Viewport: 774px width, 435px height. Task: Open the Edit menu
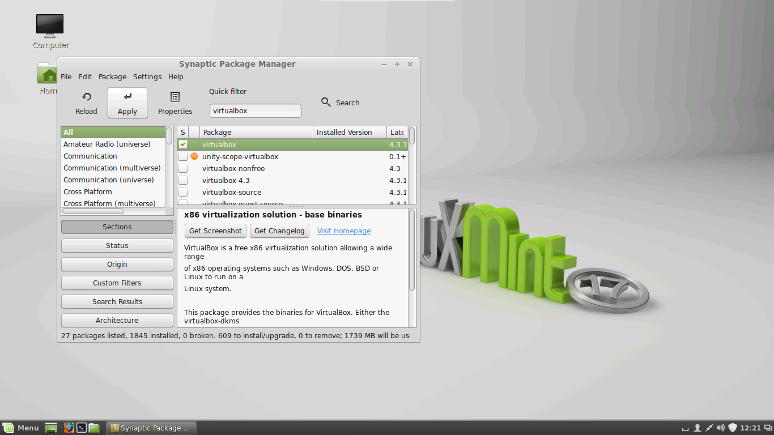click(x=85, y=76)
